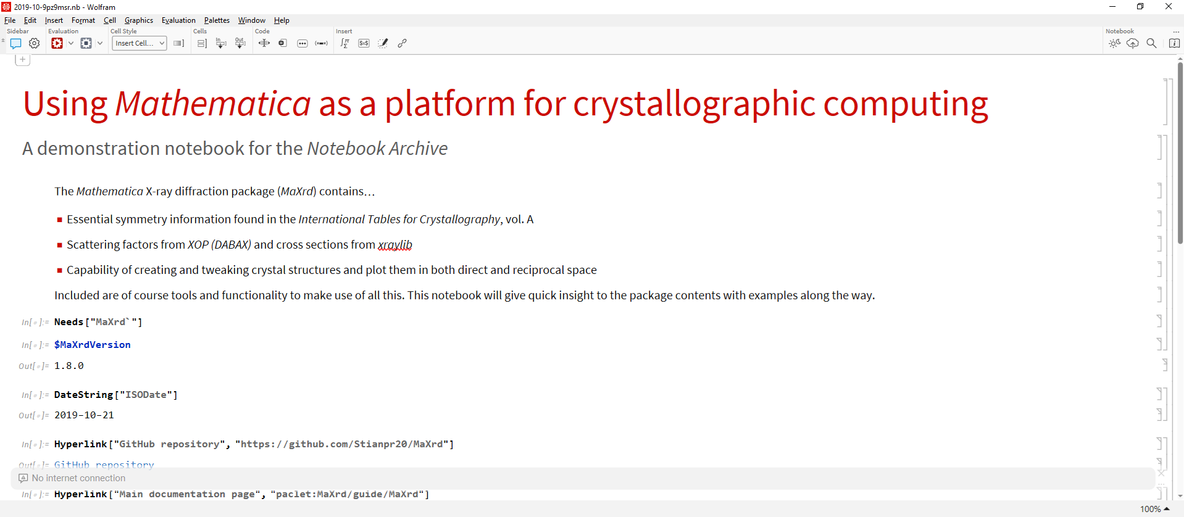The height and width of the screenshot is (517, 1184).
Task: Open the File menu
Action: 10,20
